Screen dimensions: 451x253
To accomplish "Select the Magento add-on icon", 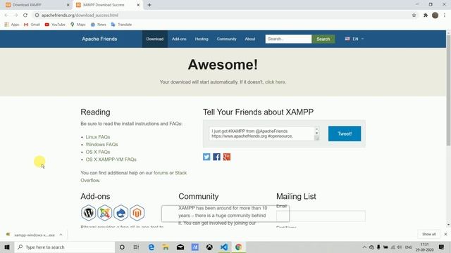I will 137,213.
